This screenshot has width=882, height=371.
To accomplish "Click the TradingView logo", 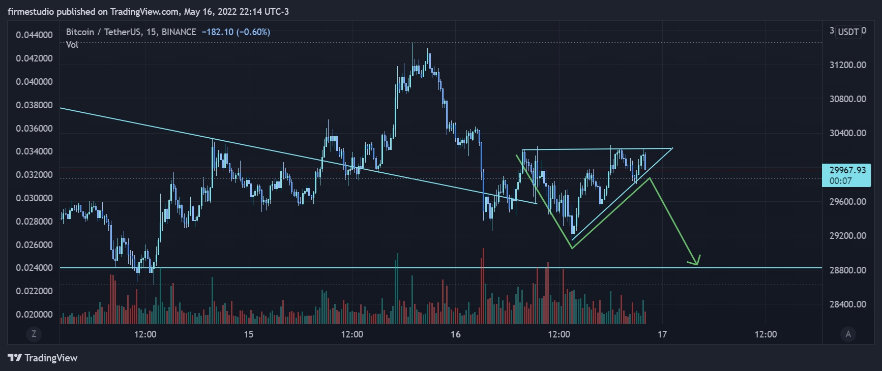I will click(x=43, y=358).
